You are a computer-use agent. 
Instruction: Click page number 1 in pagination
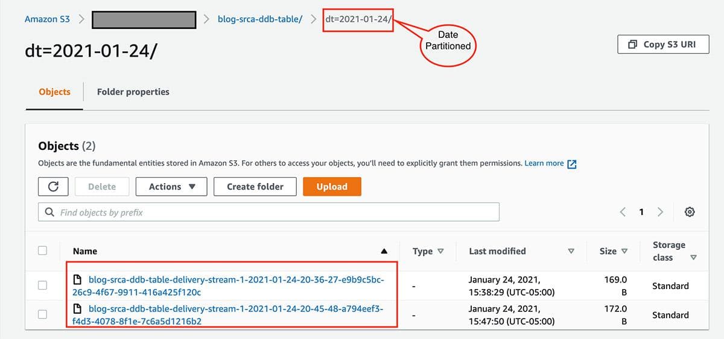[641, 212]
